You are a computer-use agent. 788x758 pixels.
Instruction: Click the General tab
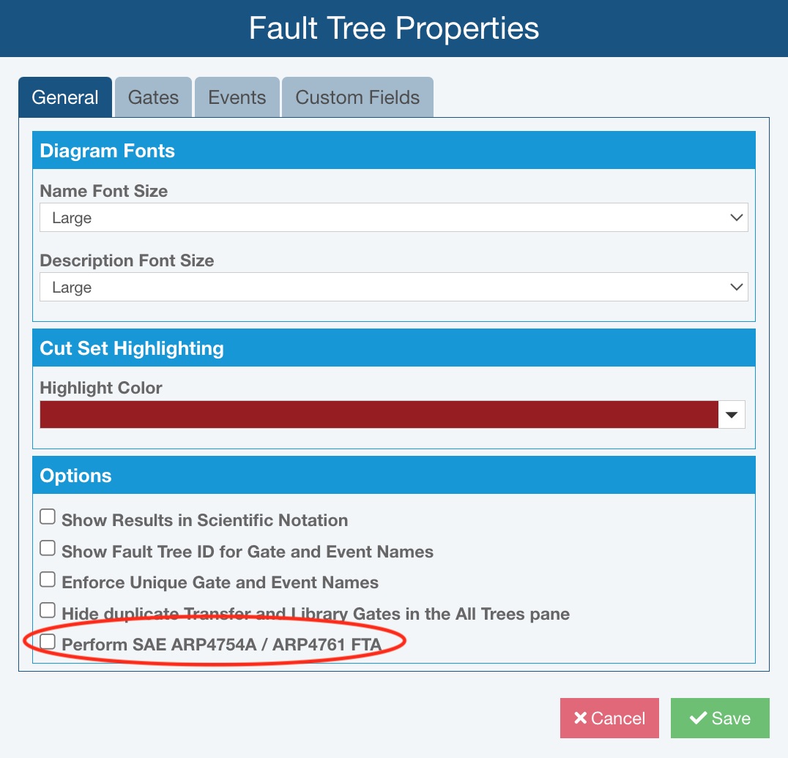pyautogui.click(x=65, y=97)
